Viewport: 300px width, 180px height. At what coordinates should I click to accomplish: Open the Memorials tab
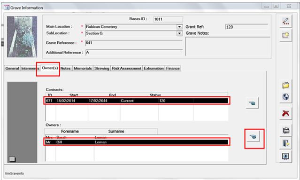(x=83, y=68)
